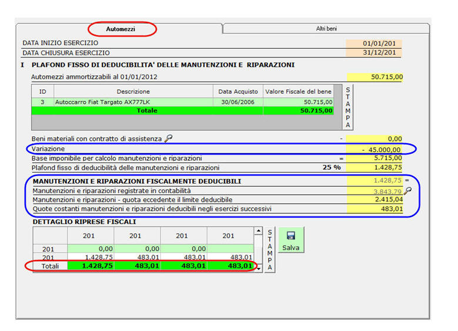458x331 pixels.
Task: Open magnifier next to Beni materiali con contratto
Action: pyautogui.click(x=168, y=139)
